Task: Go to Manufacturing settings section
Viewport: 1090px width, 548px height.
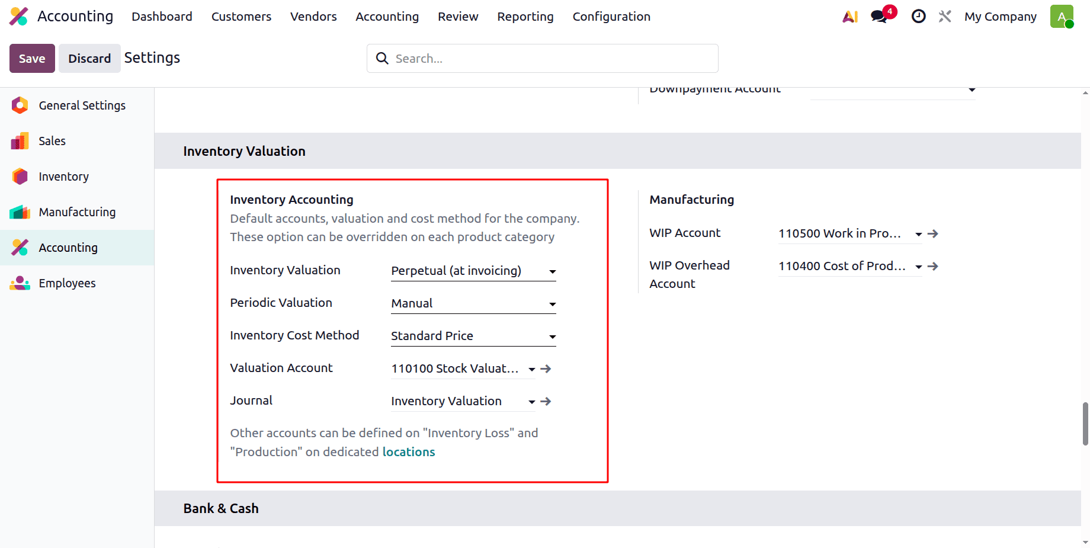Action: click(x=77, y=212)
